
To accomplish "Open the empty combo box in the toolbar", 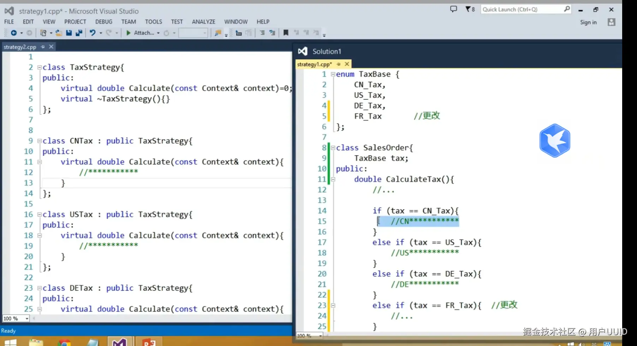I will pos(193,33).
